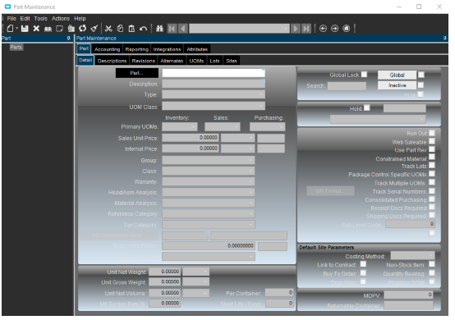The image size is (455, 320).
Task: Click the New part toolbar icon
Action: point(10,29)
